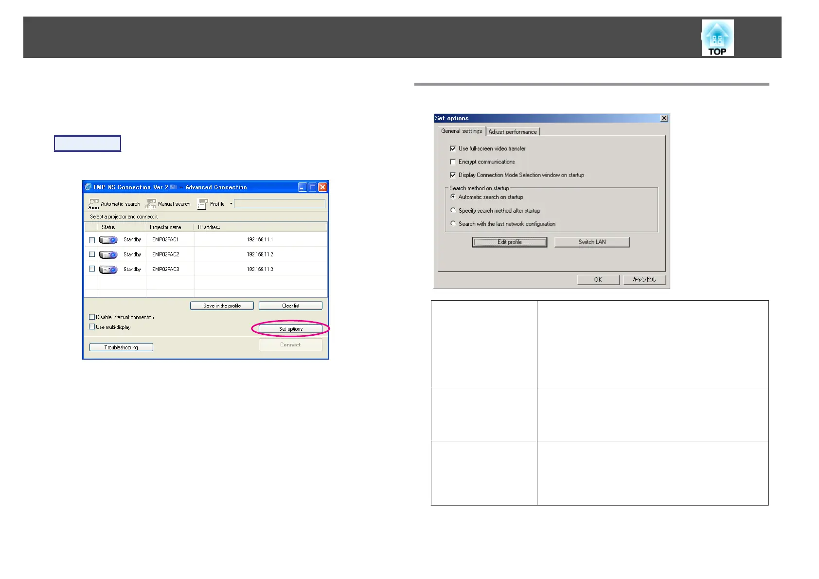This screenshot has width=819, height=579.
Task: Open the Profile dropdown arrow
Action: click(x=231, y=204)
